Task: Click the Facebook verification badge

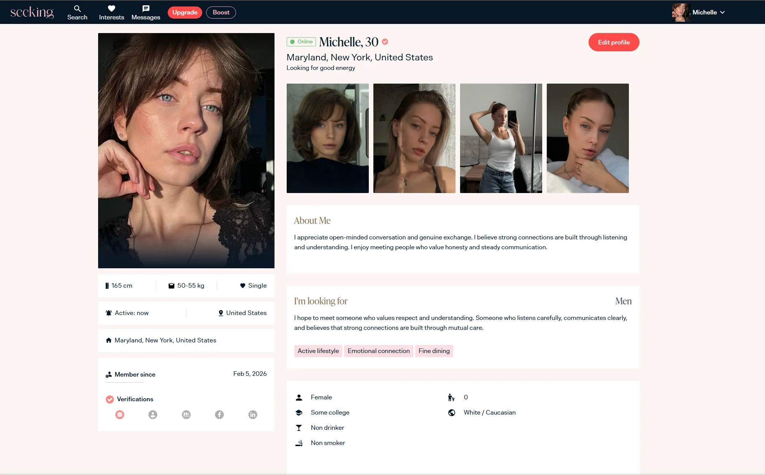Action: (x=219, y=415)
